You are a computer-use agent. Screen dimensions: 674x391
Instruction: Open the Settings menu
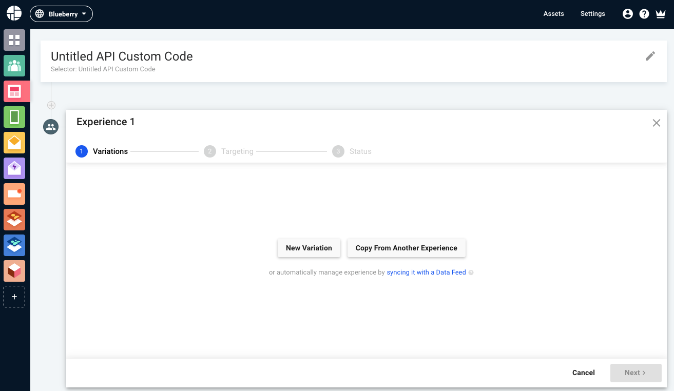pyautogui.click(x=592, y=14)
